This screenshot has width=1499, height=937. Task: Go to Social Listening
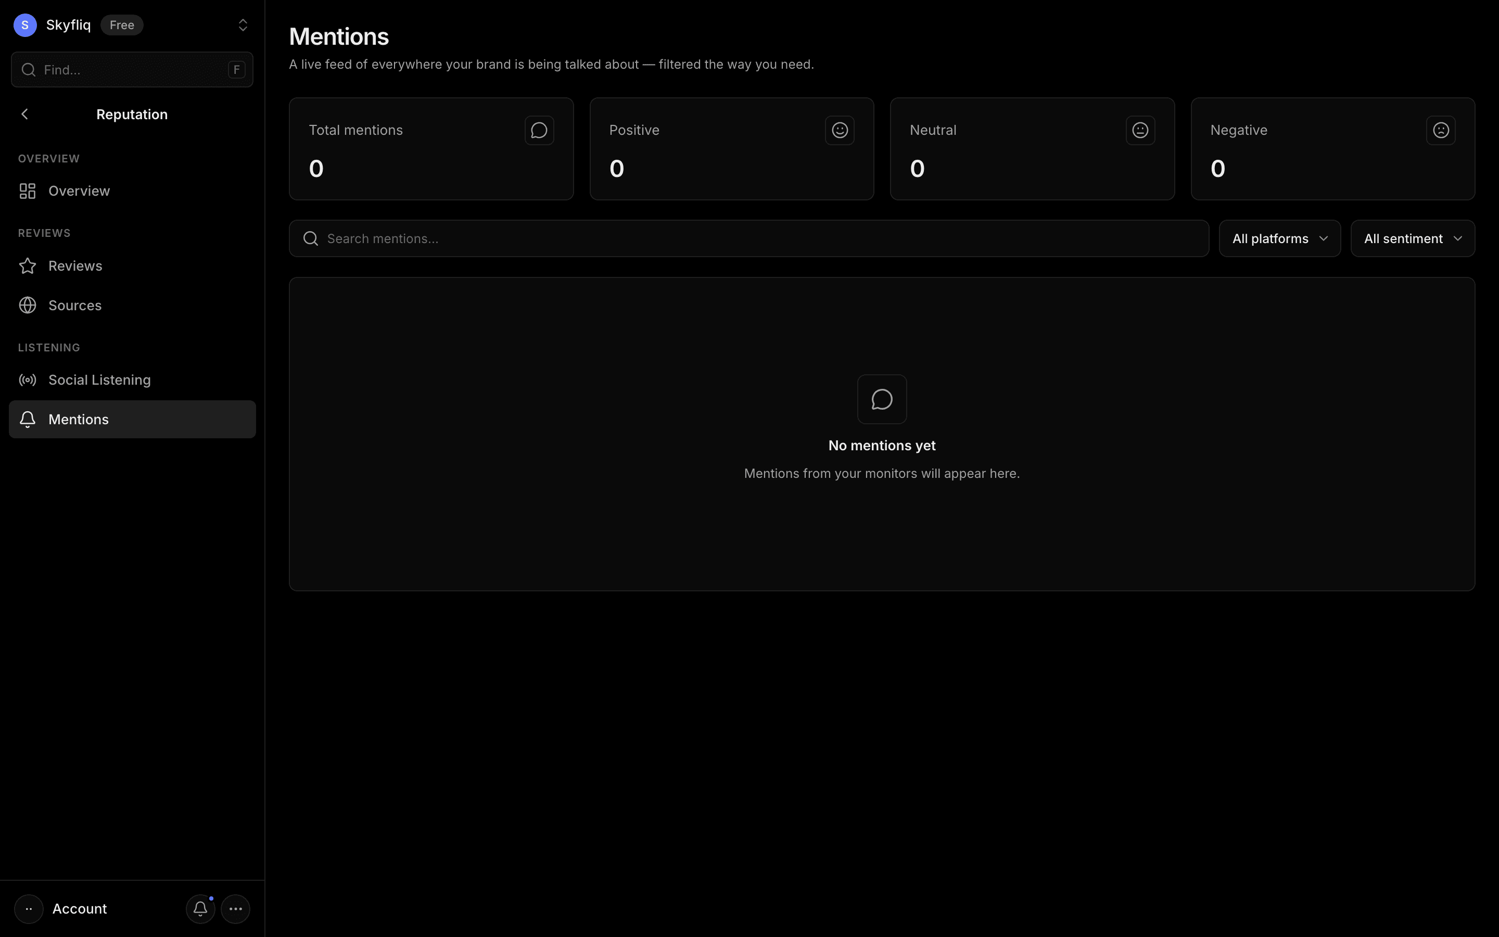pyautogui.click(x=132, y=380)
